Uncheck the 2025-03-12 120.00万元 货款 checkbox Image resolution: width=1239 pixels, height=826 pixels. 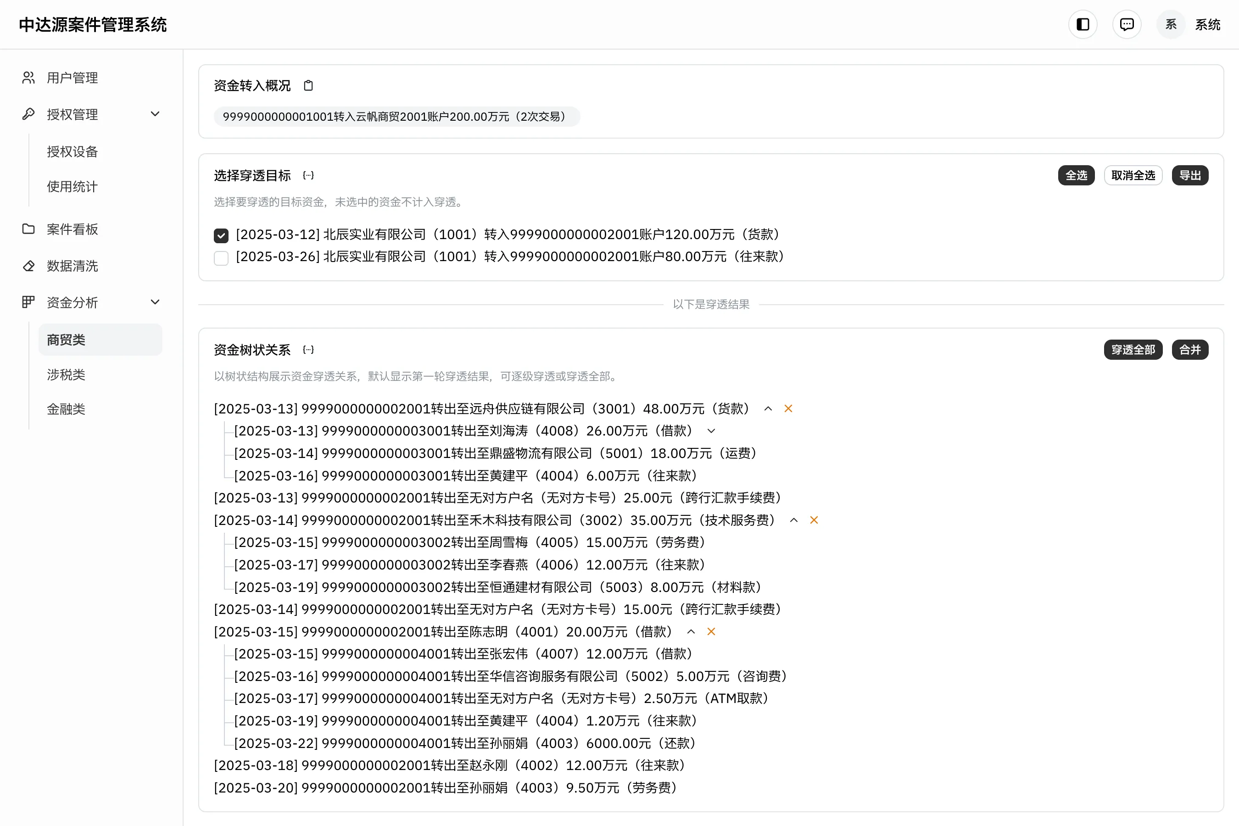click(221, 235)
